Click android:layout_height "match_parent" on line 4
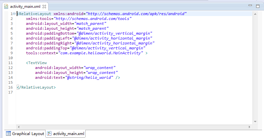The width and height of the screenshot is (264, 138). [x=67, y=28]
